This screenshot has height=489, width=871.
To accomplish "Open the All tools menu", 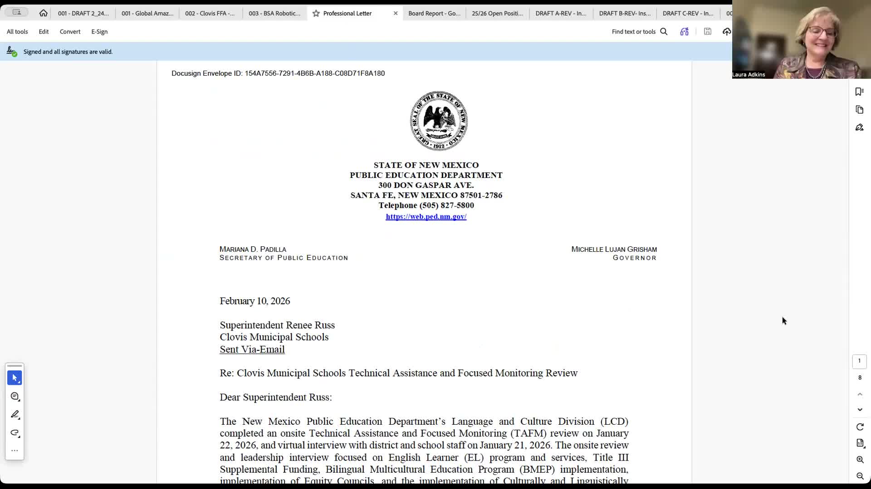I will click(x=17, y=32).
